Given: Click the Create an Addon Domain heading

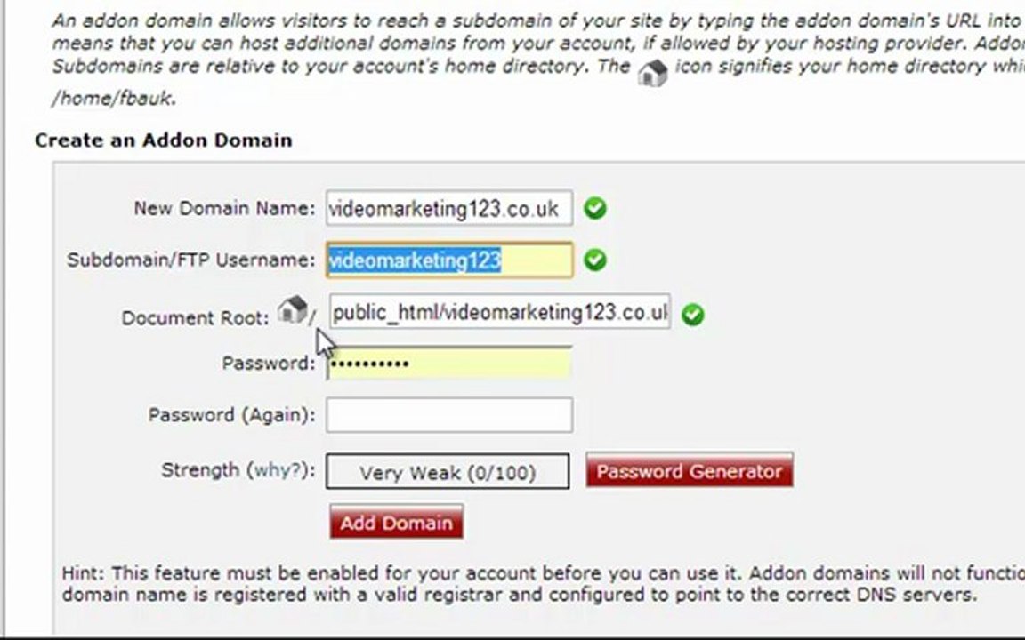Looking at the screenshot, I should pyautogui.click(x=164, y=140).
